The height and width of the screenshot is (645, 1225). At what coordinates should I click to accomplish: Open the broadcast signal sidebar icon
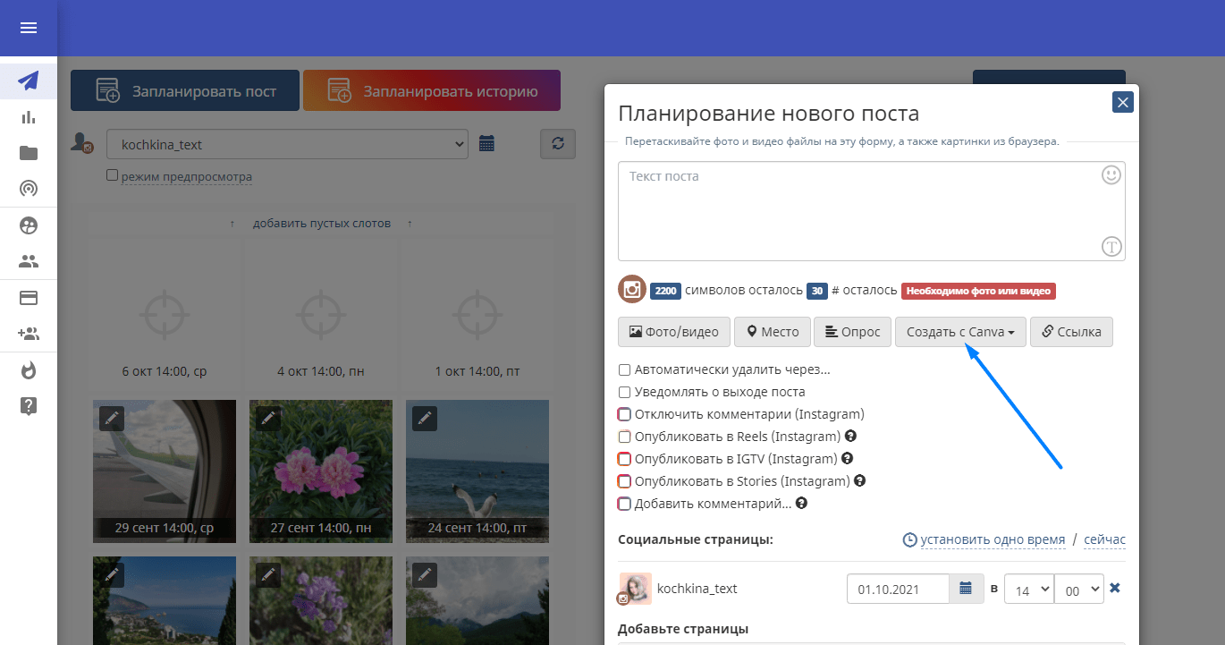point(29,189)
